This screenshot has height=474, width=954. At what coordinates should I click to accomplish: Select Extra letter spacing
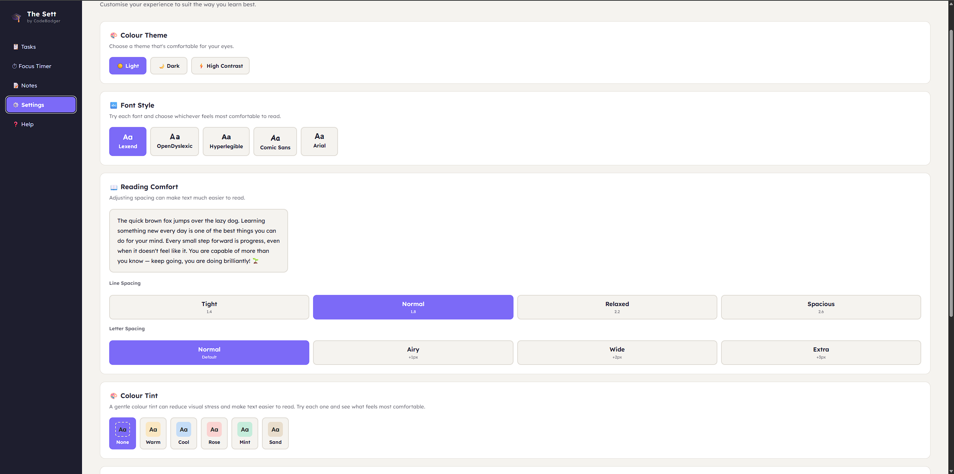[821, 353]
